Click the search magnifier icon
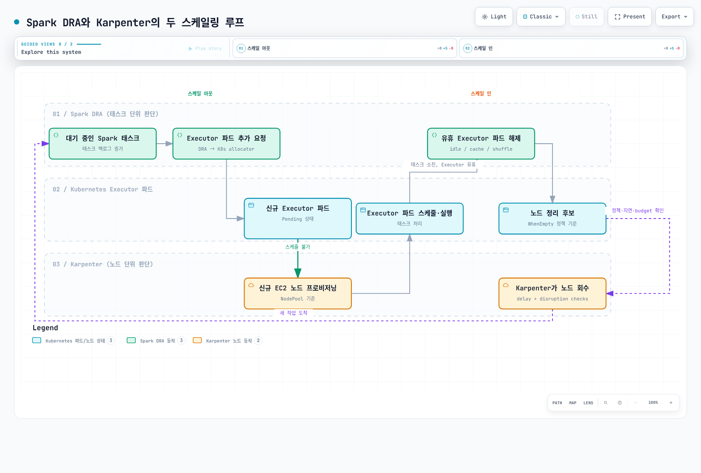The height and width of the screenshot is (473, 701). coord(605,403)
